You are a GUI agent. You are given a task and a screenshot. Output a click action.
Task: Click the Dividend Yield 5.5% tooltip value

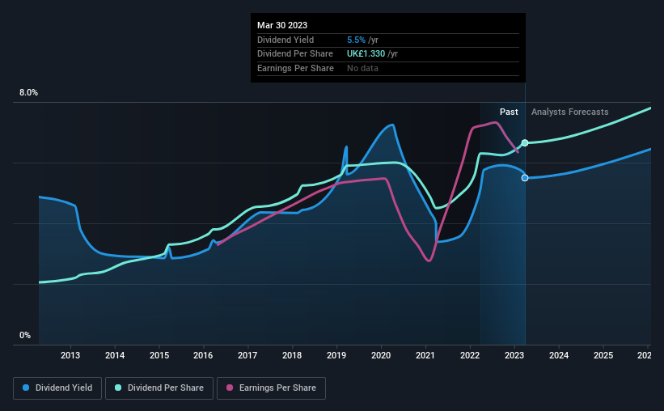356,40
